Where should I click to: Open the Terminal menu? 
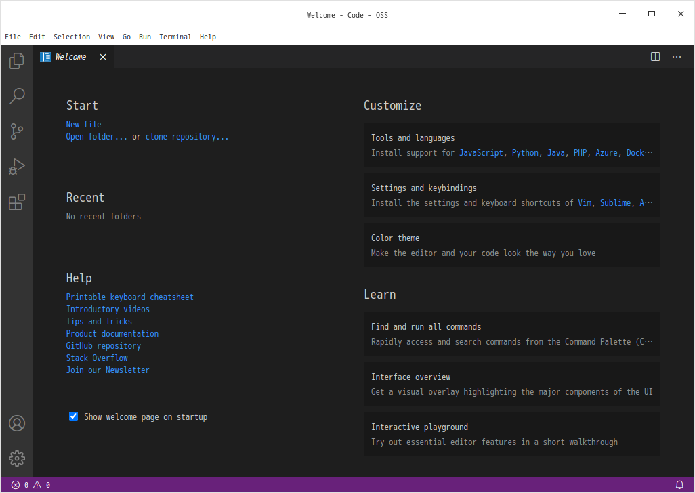[175, 37]
